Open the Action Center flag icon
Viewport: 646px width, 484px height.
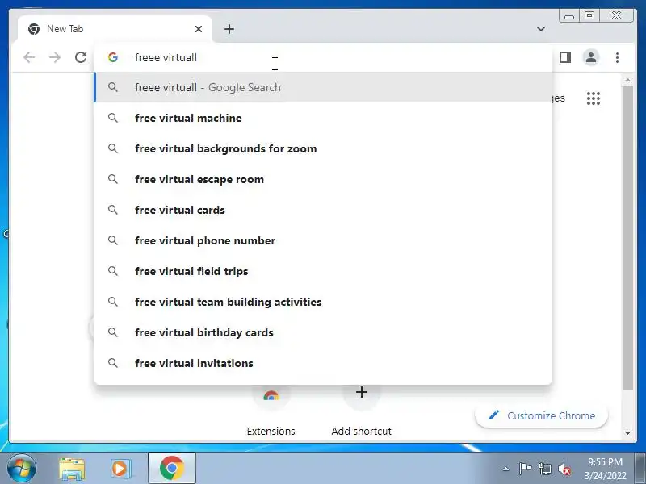[525, 469]
